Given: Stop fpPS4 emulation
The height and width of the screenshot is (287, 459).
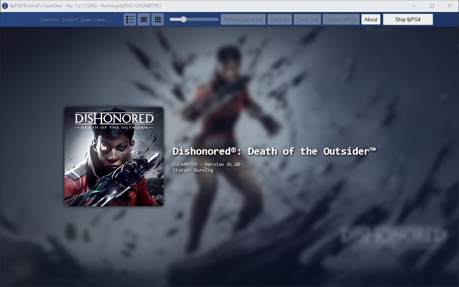Looking at the screenshot, I should pyautogui.click(x=408, y=19).
